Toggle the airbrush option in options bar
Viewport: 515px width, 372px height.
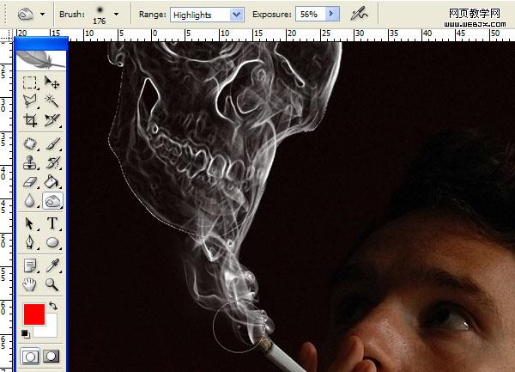[x=360, y=14]
